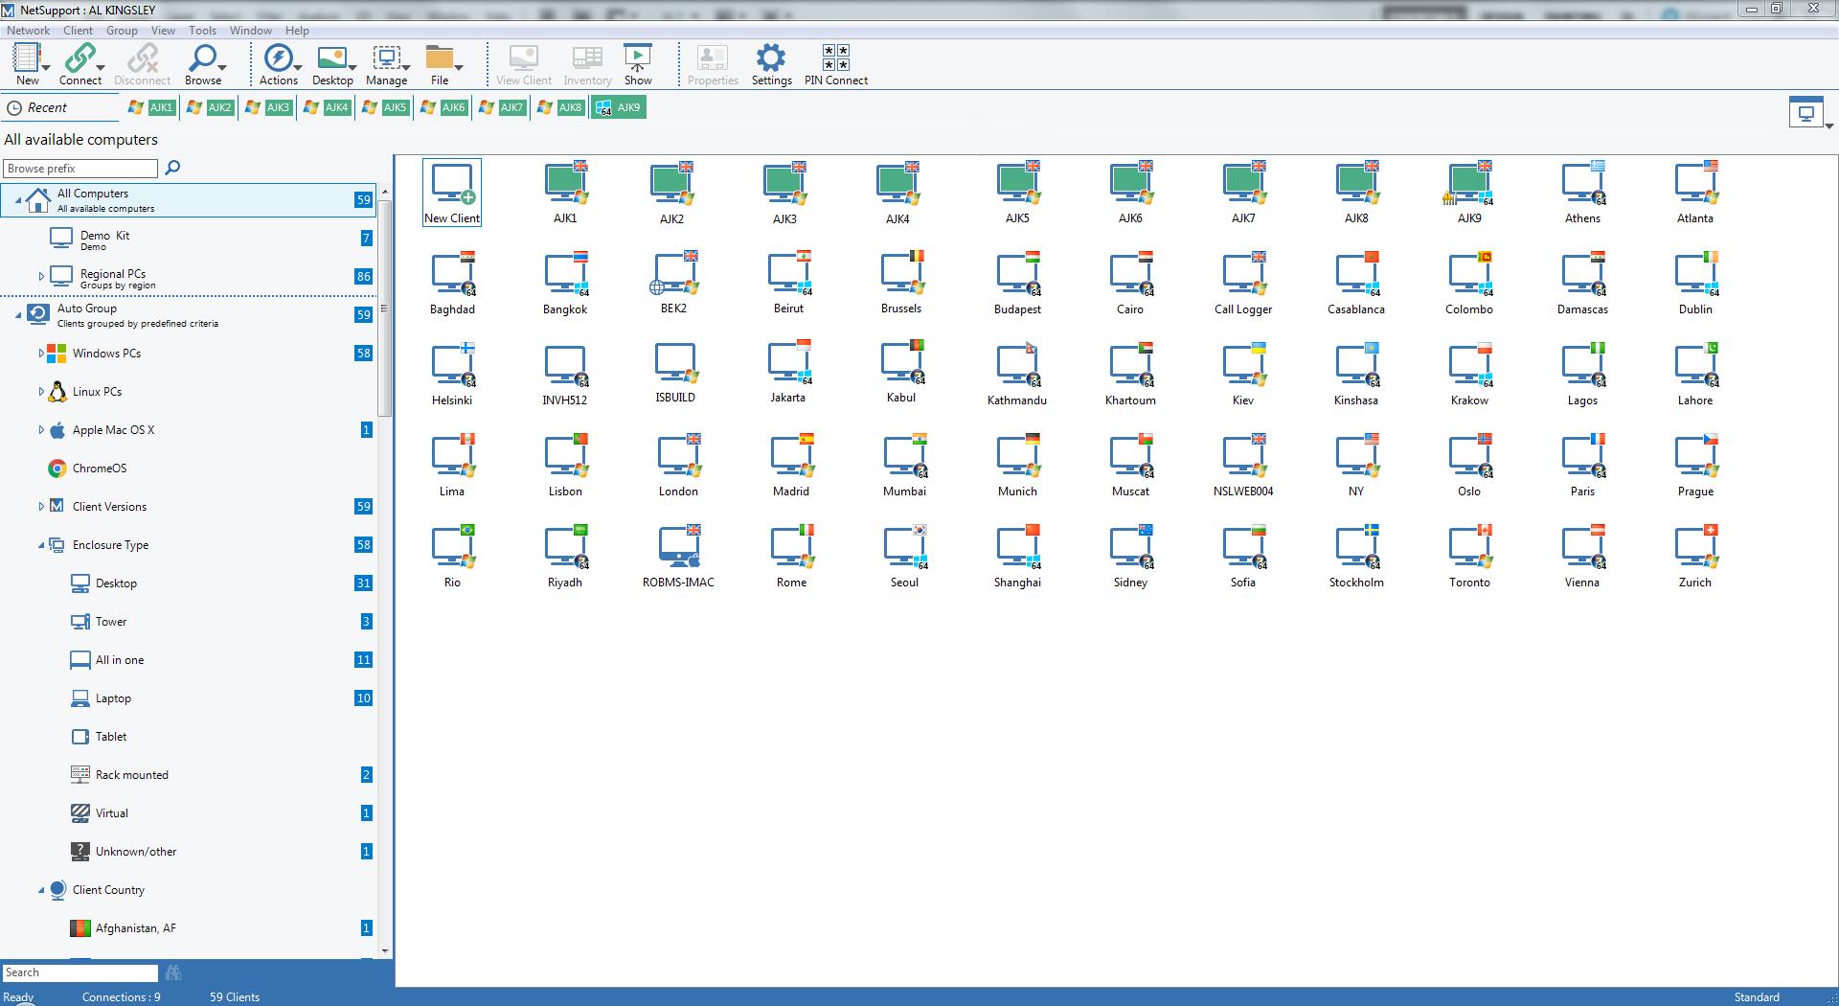This screenshot has width=1839, height=1006.
Task: Expand the Regional PCs group
Action: point(41,277)
